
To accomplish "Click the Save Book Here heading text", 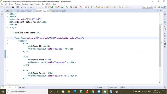I will pos(27,33).
